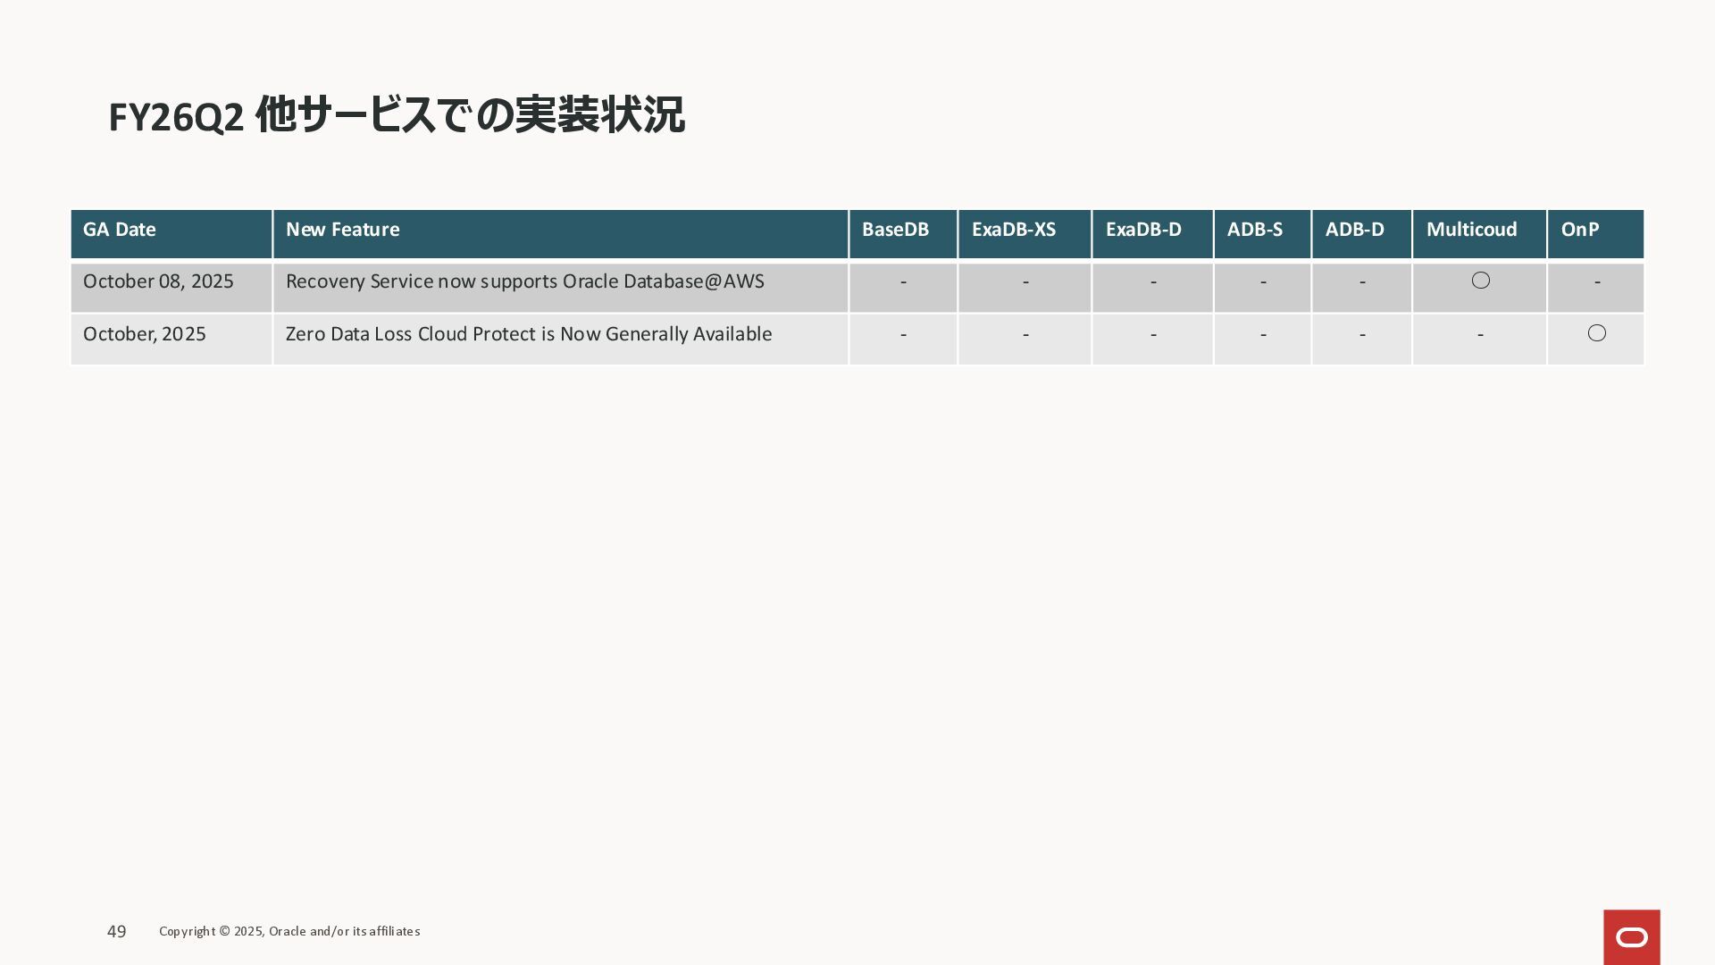This screenshot has width=1715, height=965.
Task: Click the Recovery Service supports Oracle Database@AWS text
Action: pyautogui.click(x=524, y=281)
